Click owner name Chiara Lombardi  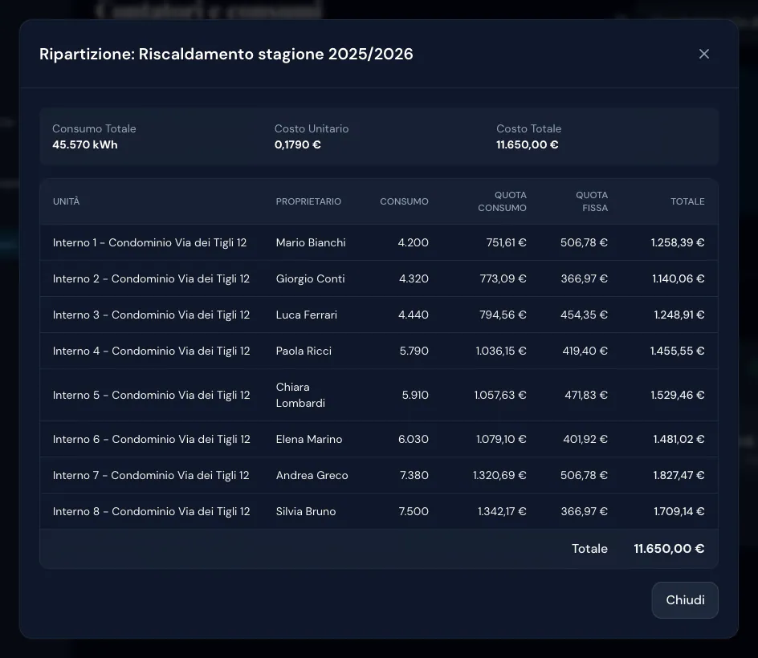[300, 395]
